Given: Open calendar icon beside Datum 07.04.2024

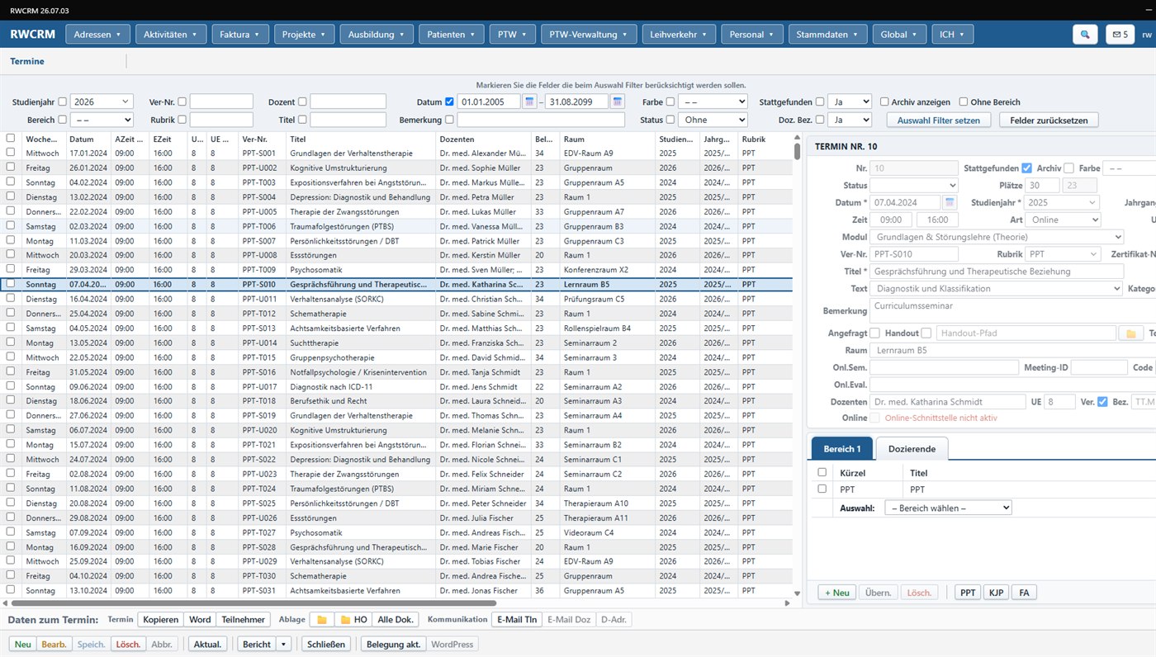Looking at the screenshot, I should tap(950, 202).
